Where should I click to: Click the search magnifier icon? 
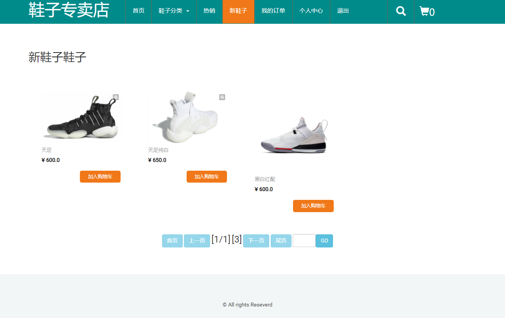tap(401, 11)
